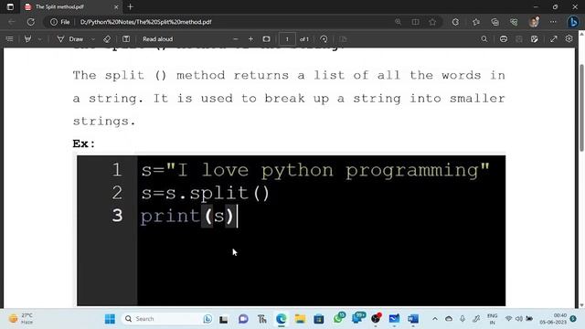Open Word from taskbar
This screenshot has width=585, height=329.
pos(413,319)
